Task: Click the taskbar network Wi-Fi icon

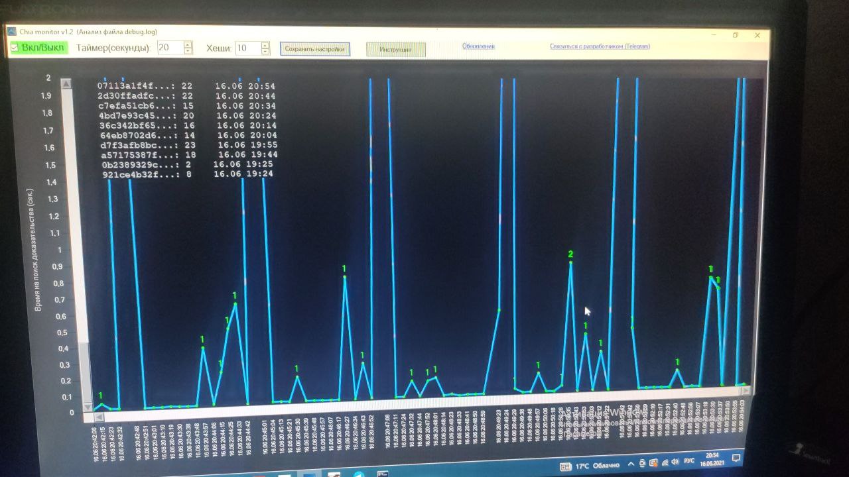Action: 664,462
